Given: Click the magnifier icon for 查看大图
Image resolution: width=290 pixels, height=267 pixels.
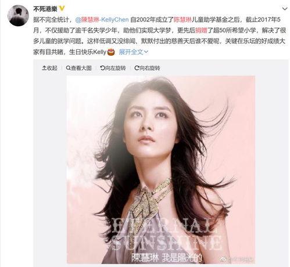Looking at the screenshot, I should 68,68.
